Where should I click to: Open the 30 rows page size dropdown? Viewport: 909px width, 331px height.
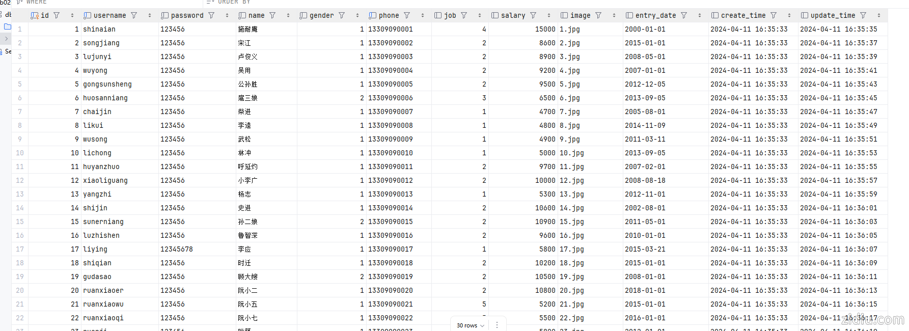pos(470,325)
